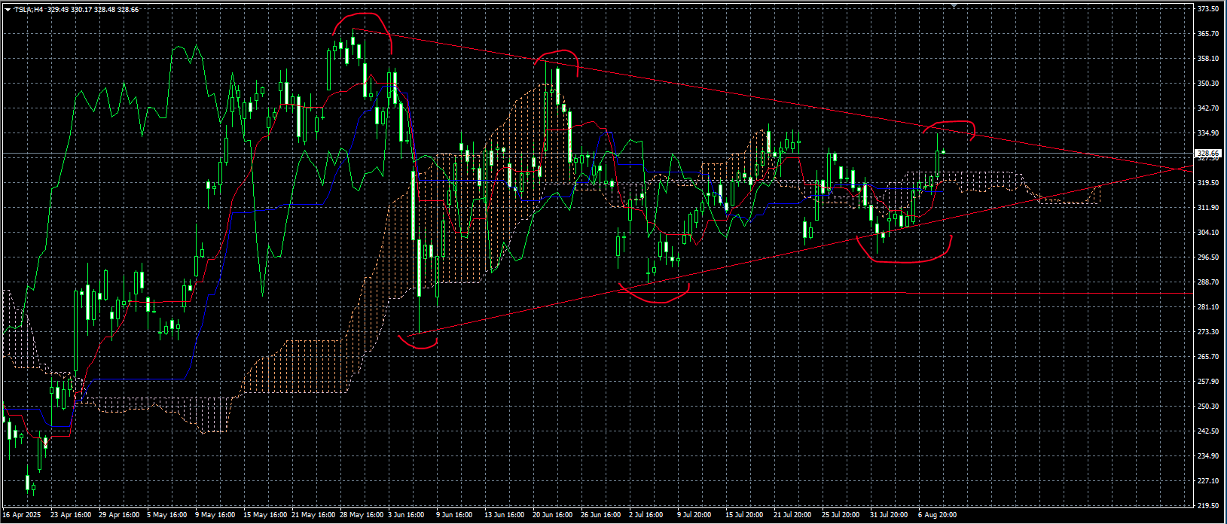Image resolution: width=1227 pixels, height=524 pixels.
Task: Click the red arc above the latest candle
Action: coord(951,121)
